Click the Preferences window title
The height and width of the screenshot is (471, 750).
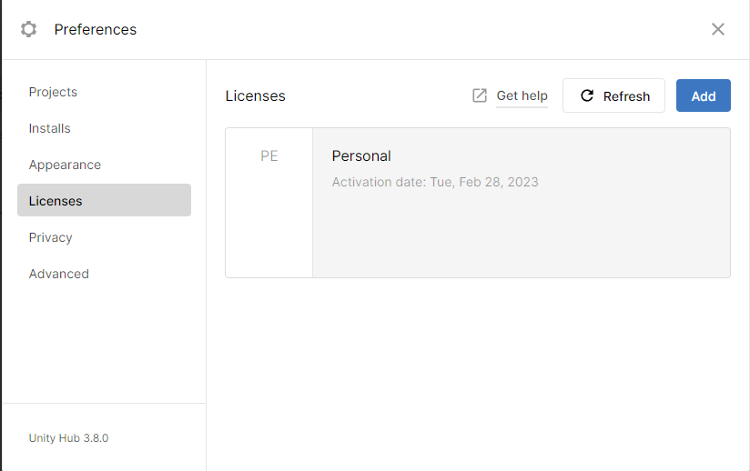tap(96, 29)
